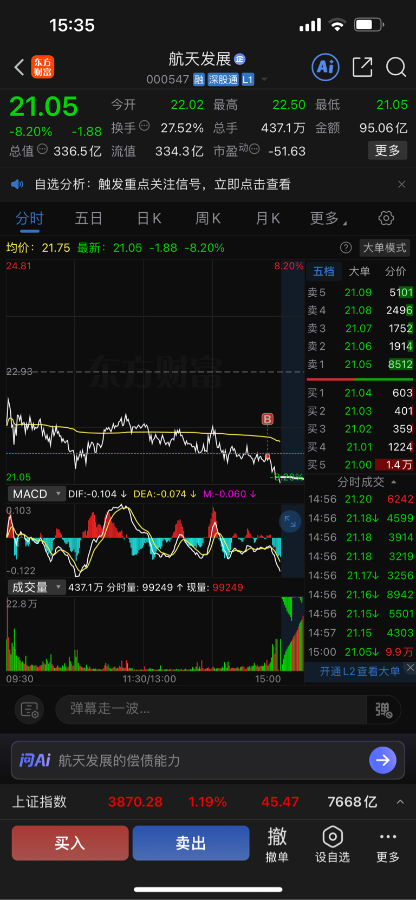Image resolution: width=416 pixels, height=900 pixels.
Task: Tap the 卖1 row at 21.05
Action: (x=360, y=364)
